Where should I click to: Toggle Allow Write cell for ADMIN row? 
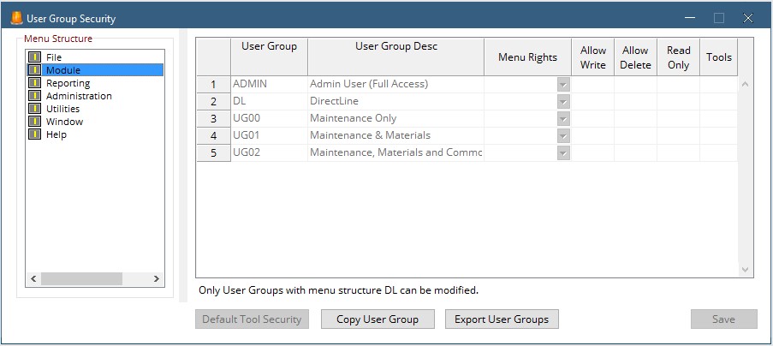click(x=592, y=85)
